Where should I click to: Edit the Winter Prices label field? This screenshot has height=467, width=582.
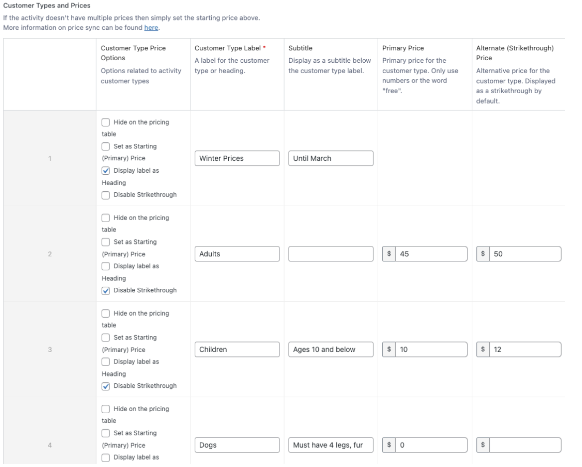[237, 158]
